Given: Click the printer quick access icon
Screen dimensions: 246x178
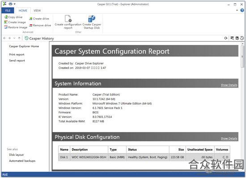Looking at the screenshot, I should [10, 4].
